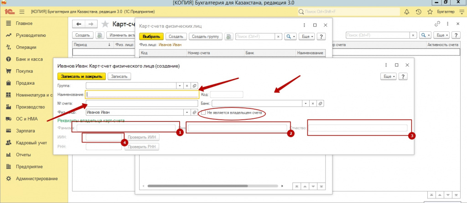The image size is (467, 203).
Task: Open the Банк item with open icon
Action: click(x=320, y=103)
